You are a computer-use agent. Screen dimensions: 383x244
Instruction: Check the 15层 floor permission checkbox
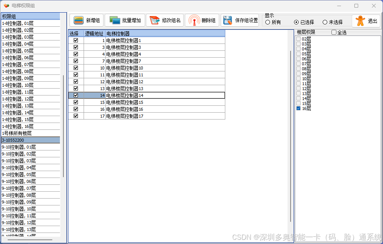[x=299, y=103]
